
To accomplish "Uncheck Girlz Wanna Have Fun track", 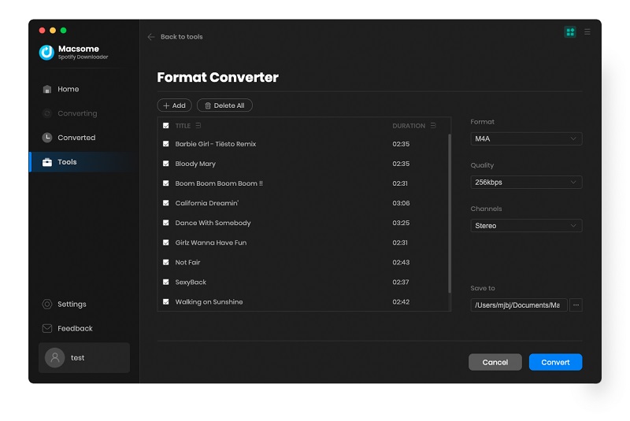I will [166, 242].
